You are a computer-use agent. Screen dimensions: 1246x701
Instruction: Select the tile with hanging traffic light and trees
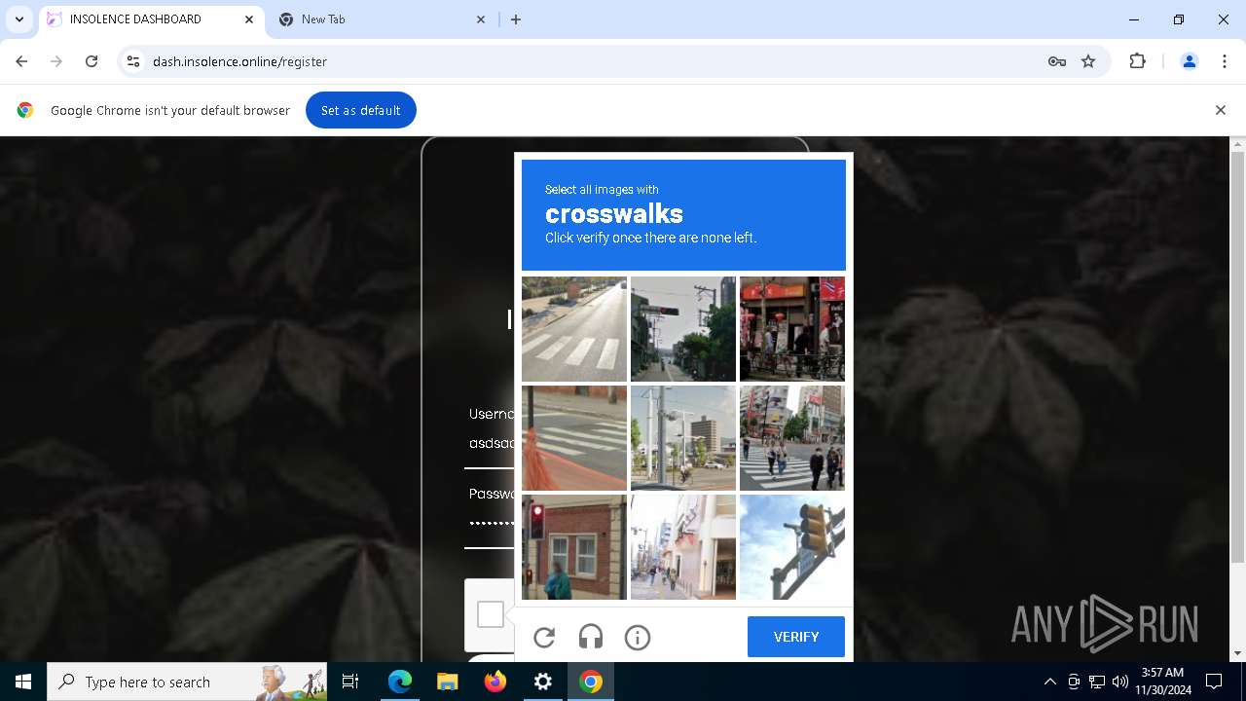point(683,329)
